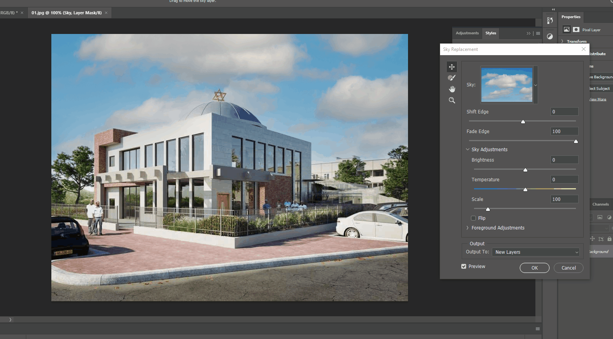Click OK in the Sky Replacement dialog

[535, 268]
